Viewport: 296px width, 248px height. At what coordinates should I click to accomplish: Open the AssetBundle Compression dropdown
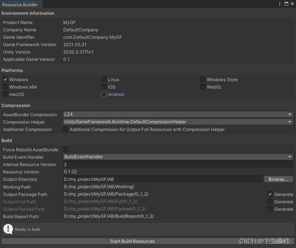click(178, 114)
